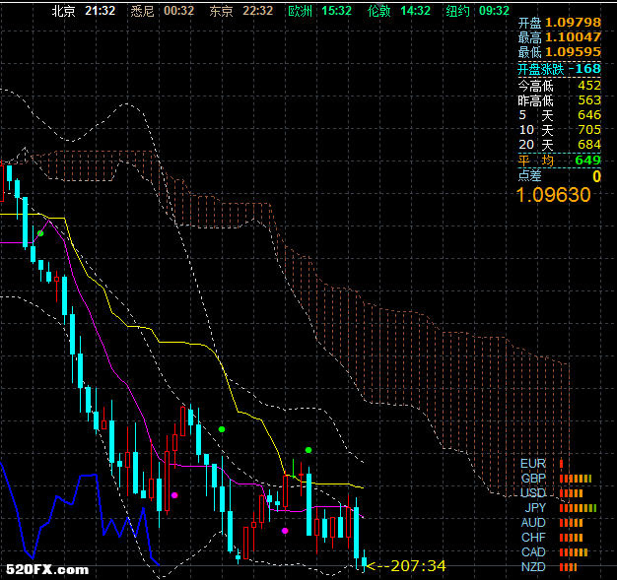Click the 纽约 clock label

457,11
